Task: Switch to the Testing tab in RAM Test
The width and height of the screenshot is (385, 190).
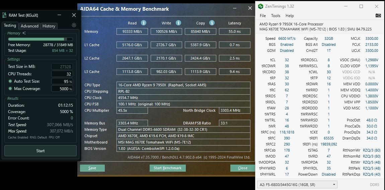Action: 10,25
